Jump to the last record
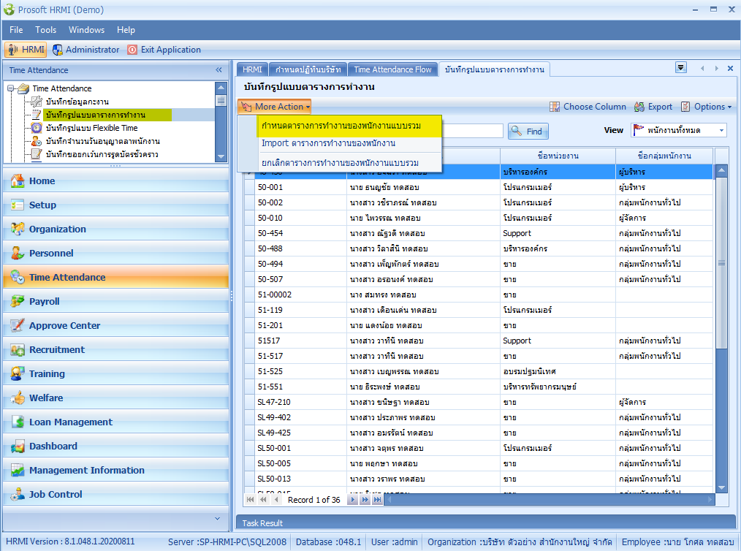The width and height of the screenshot is (741, 551). (x=377, y=500)
